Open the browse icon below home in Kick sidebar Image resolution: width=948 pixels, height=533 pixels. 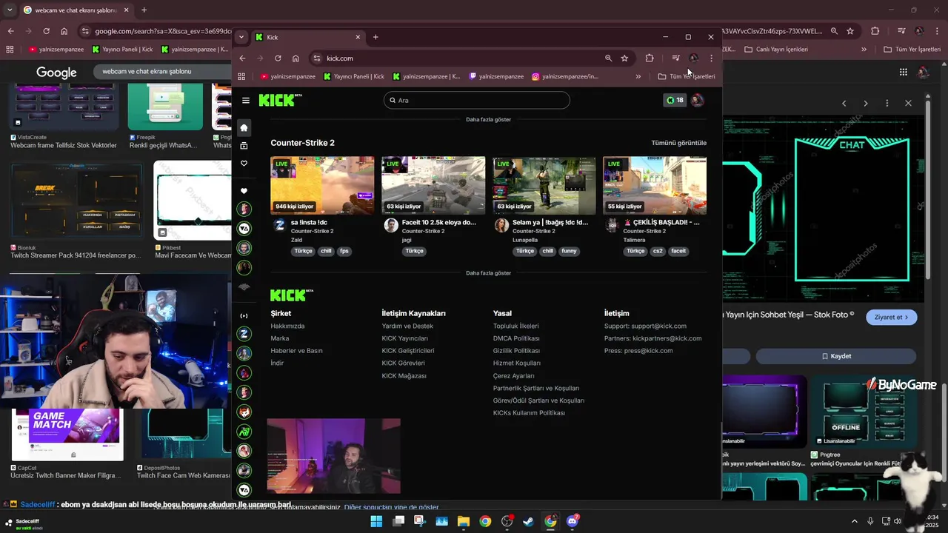(244, 146)
